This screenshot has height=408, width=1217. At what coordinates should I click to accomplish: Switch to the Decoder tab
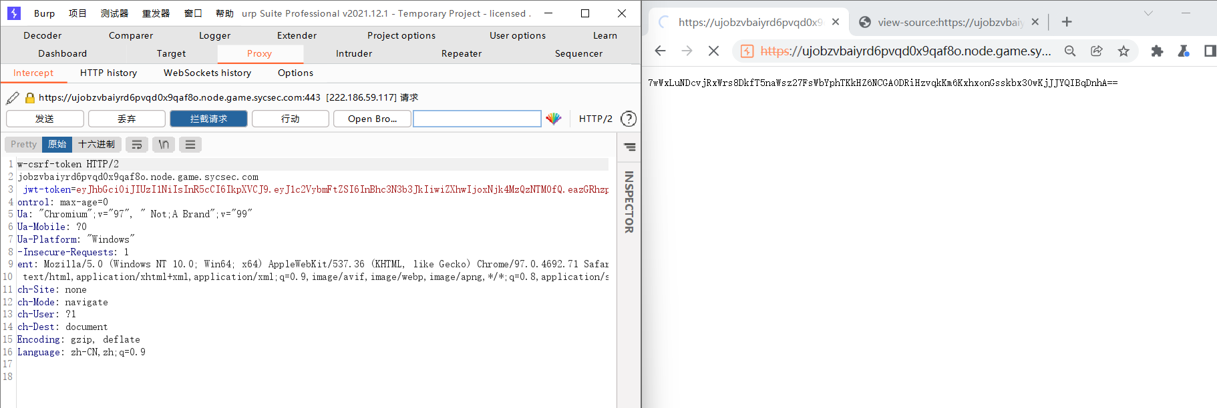(43, 35)
